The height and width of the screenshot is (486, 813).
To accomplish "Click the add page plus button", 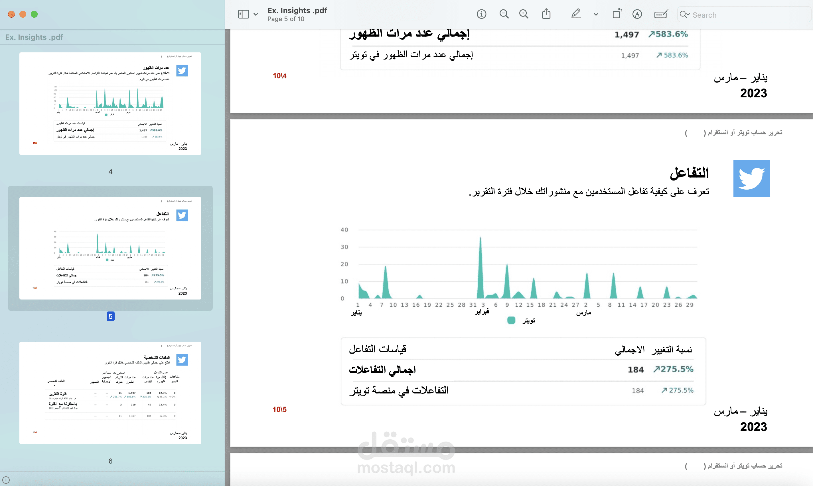I will pos(6,480).
